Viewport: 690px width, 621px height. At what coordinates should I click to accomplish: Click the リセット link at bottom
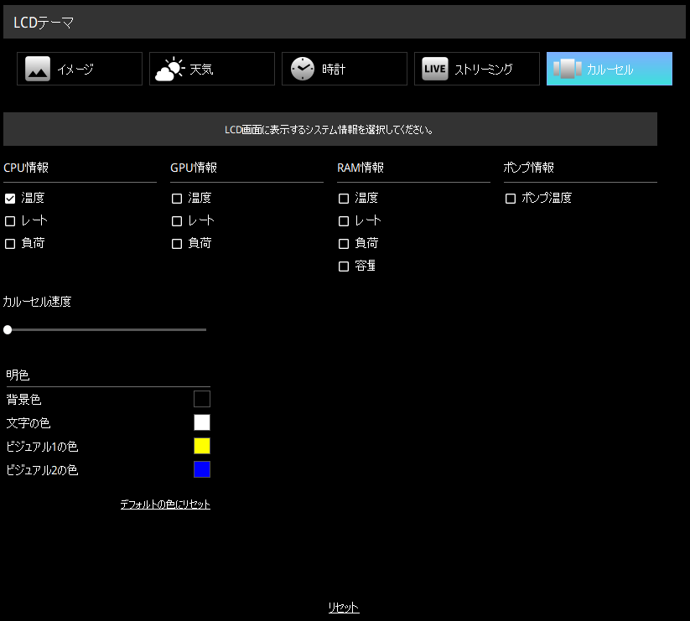344,608
